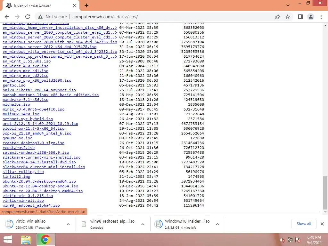Expand options for Windows10_Insider download
This screenshot has width=328, height=246.
[217, 224]
